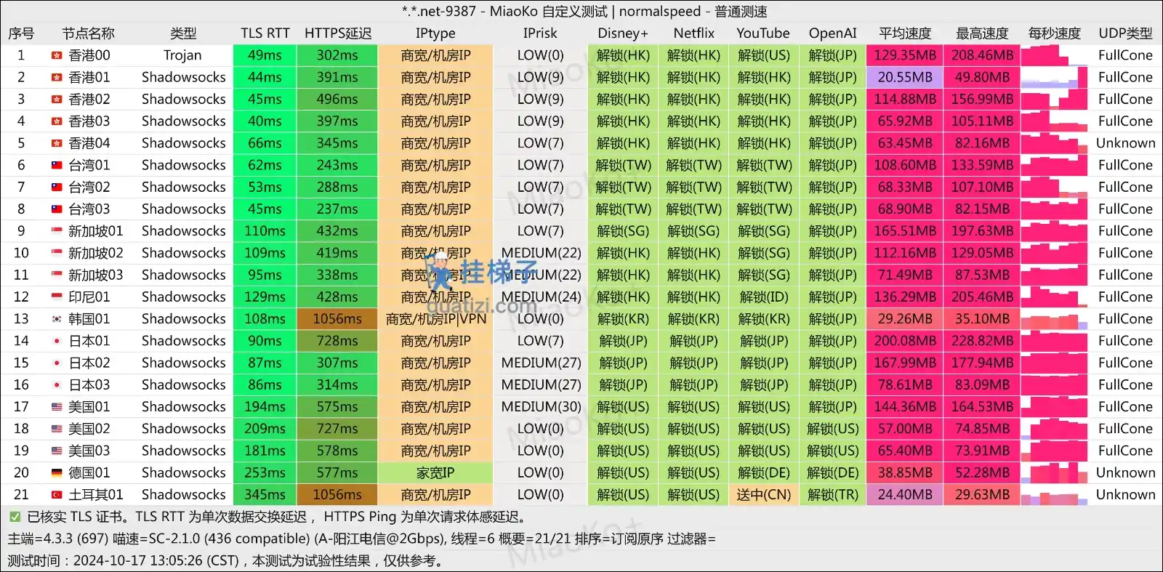This screenshot has height=572, width=1163.
Task: Click the speed graph for 土耳其01
Action: [x=1055, y=495]
